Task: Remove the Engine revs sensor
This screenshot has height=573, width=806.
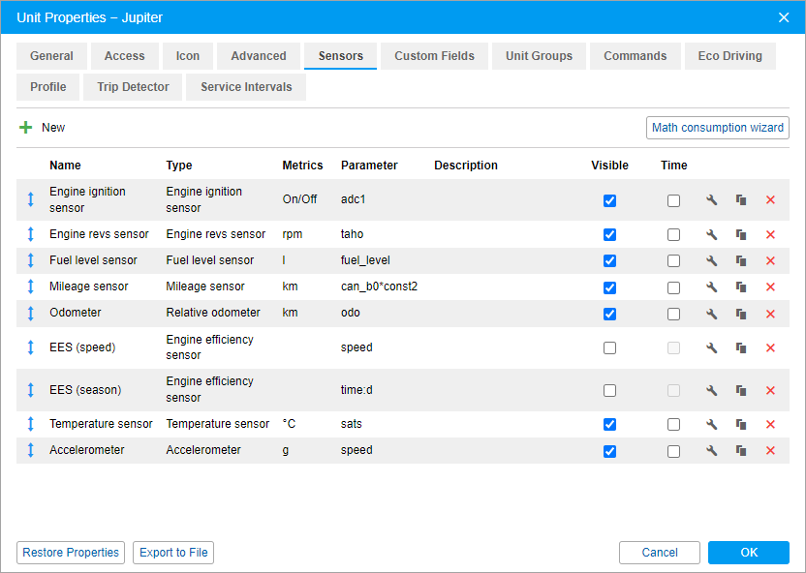Action: coord(770,234)
